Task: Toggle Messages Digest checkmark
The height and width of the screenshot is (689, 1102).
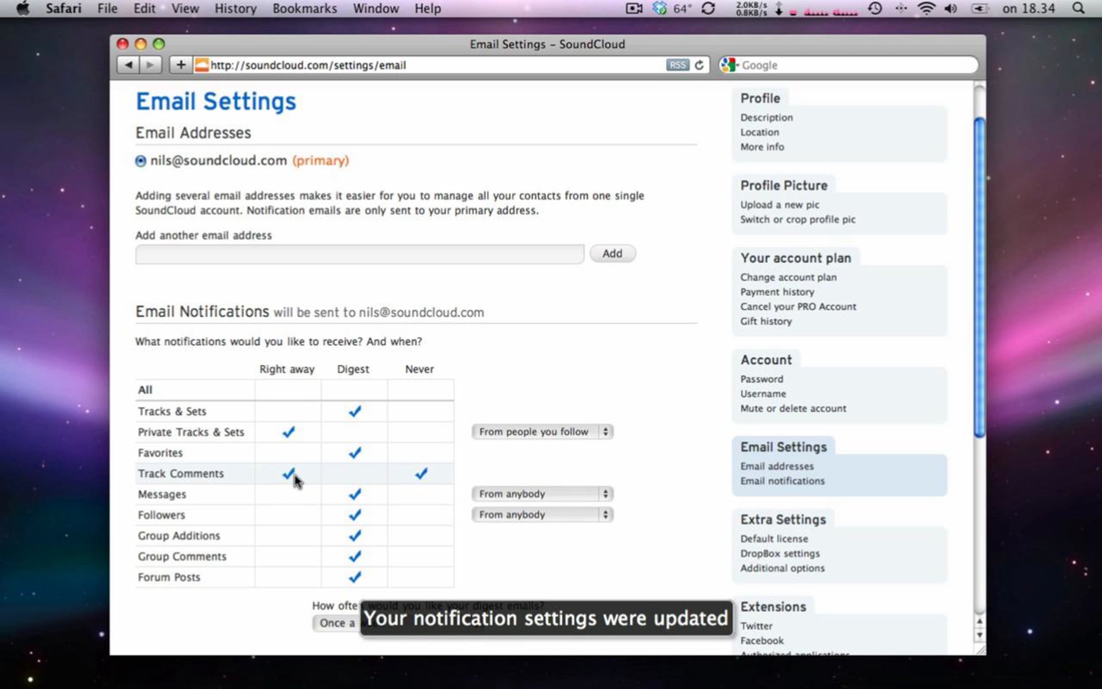Action: coord(354,494)
